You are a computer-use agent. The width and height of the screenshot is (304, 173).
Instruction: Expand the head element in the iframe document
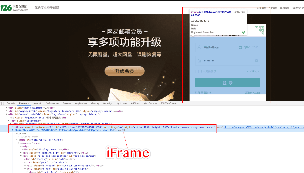tap(19, 143)
